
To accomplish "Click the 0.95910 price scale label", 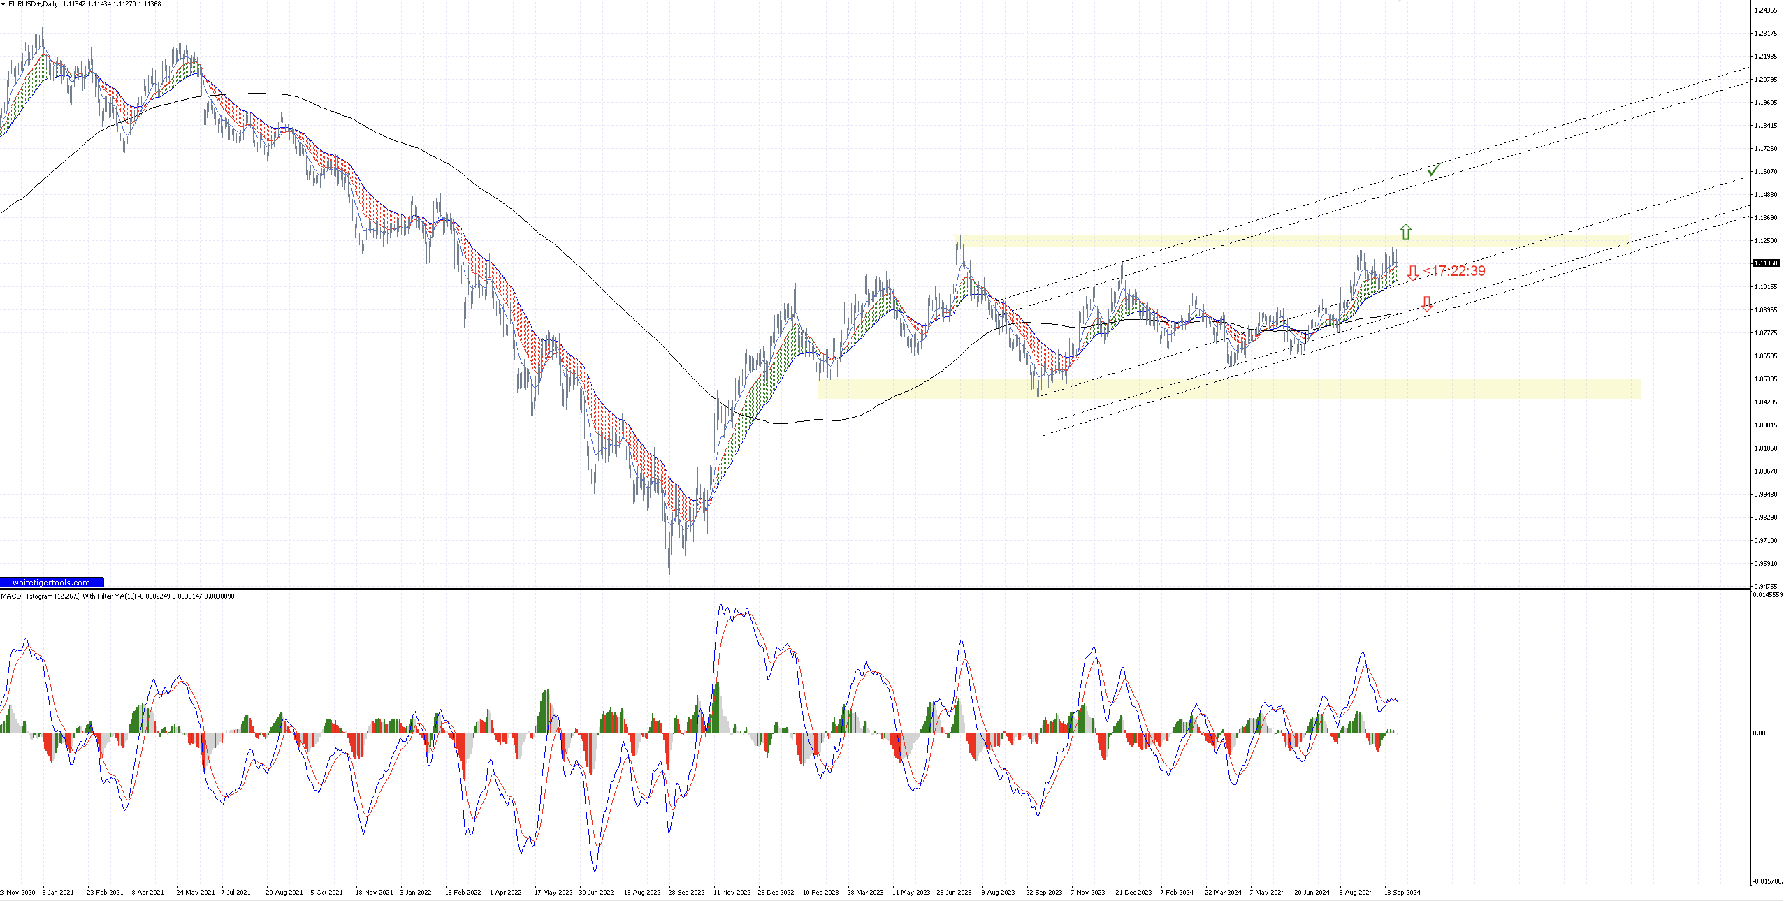I will [x=1766, y=563].
